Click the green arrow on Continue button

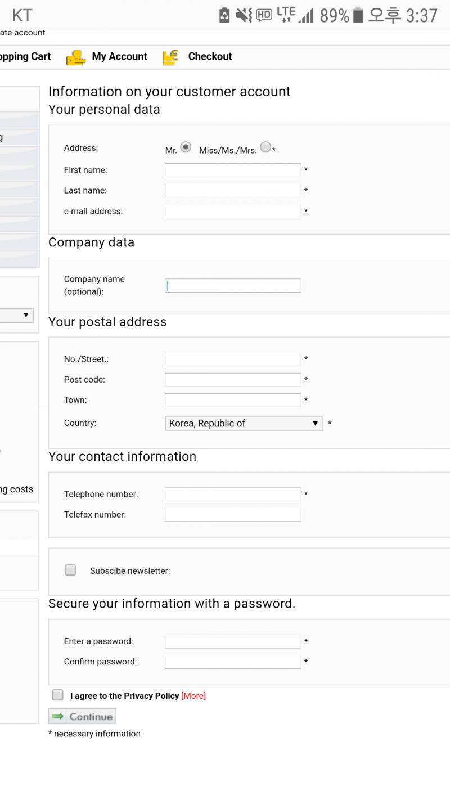pyautogui.click(x=57, y=716)
